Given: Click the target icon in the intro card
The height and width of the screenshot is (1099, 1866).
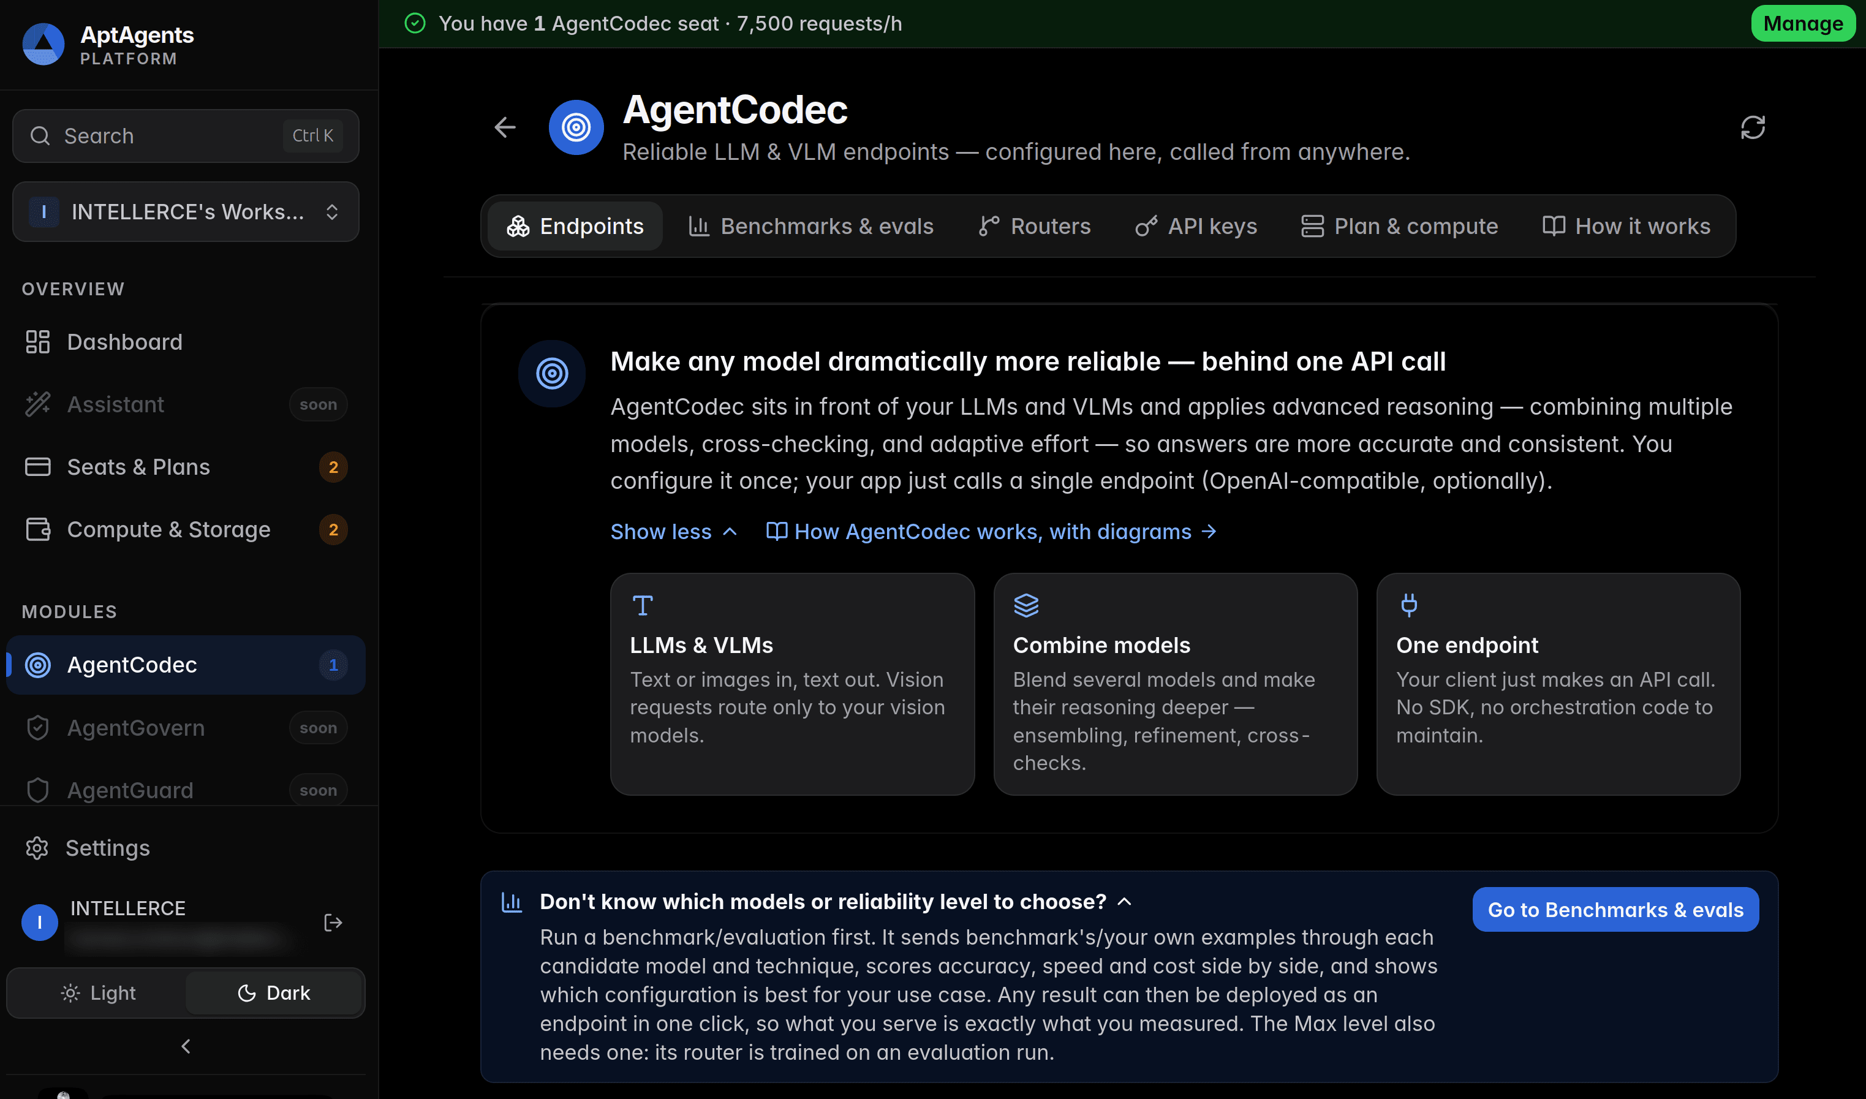Looking at the screenshot, I should coord(552,373).
